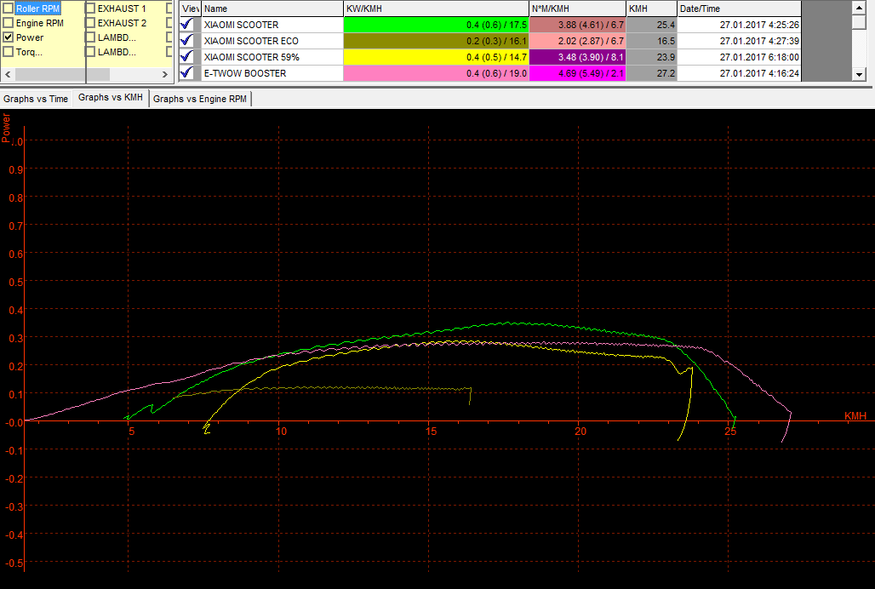Hide the E-TWOW BOOSTER run via its view checkmark

point(187,73)
